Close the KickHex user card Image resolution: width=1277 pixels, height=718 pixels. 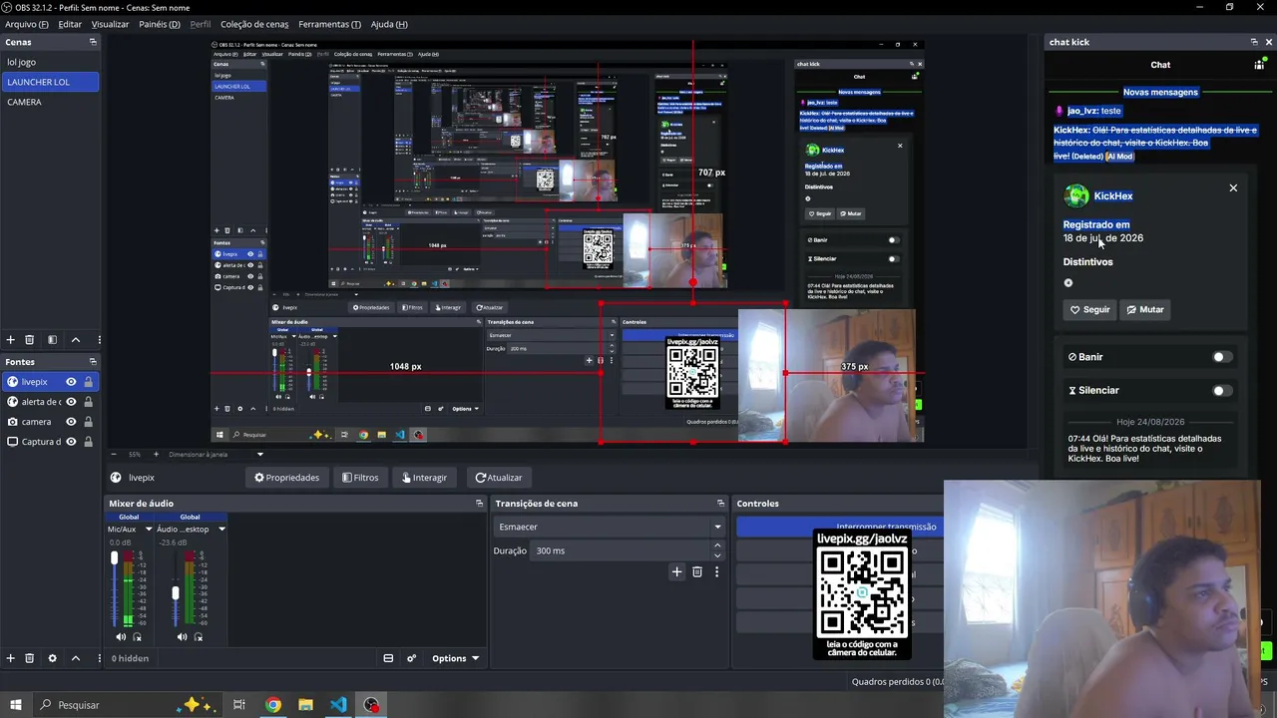1233,187
